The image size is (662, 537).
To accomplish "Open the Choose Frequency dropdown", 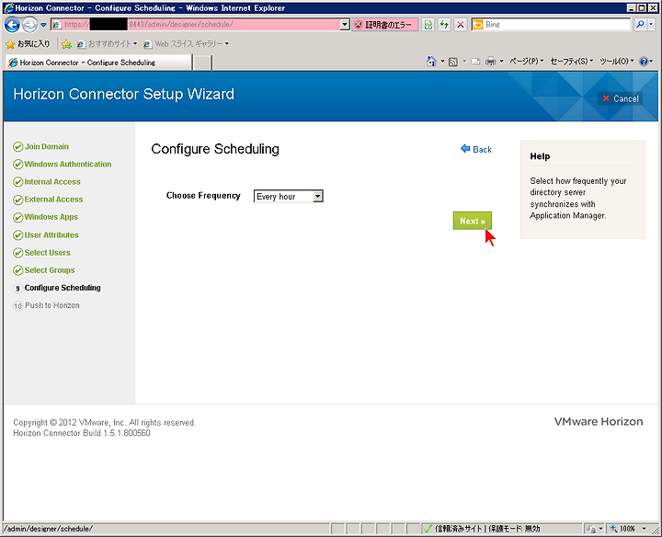I will 289,196.
